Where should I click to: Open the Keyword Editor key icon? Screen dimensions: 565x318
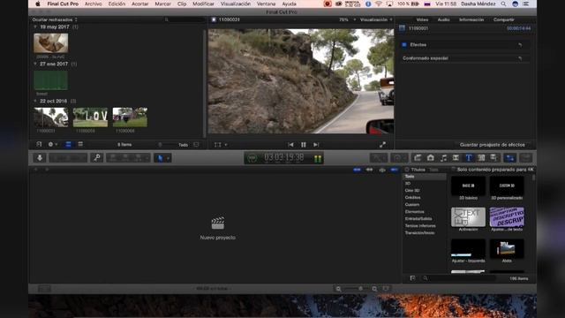pos(96,157)
